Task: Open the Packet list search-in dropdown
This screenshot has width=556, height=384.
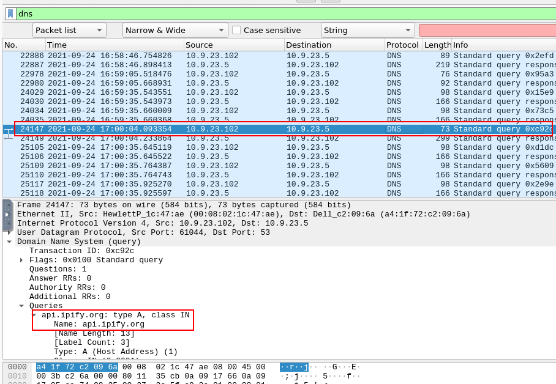Action: pos(69,31)
